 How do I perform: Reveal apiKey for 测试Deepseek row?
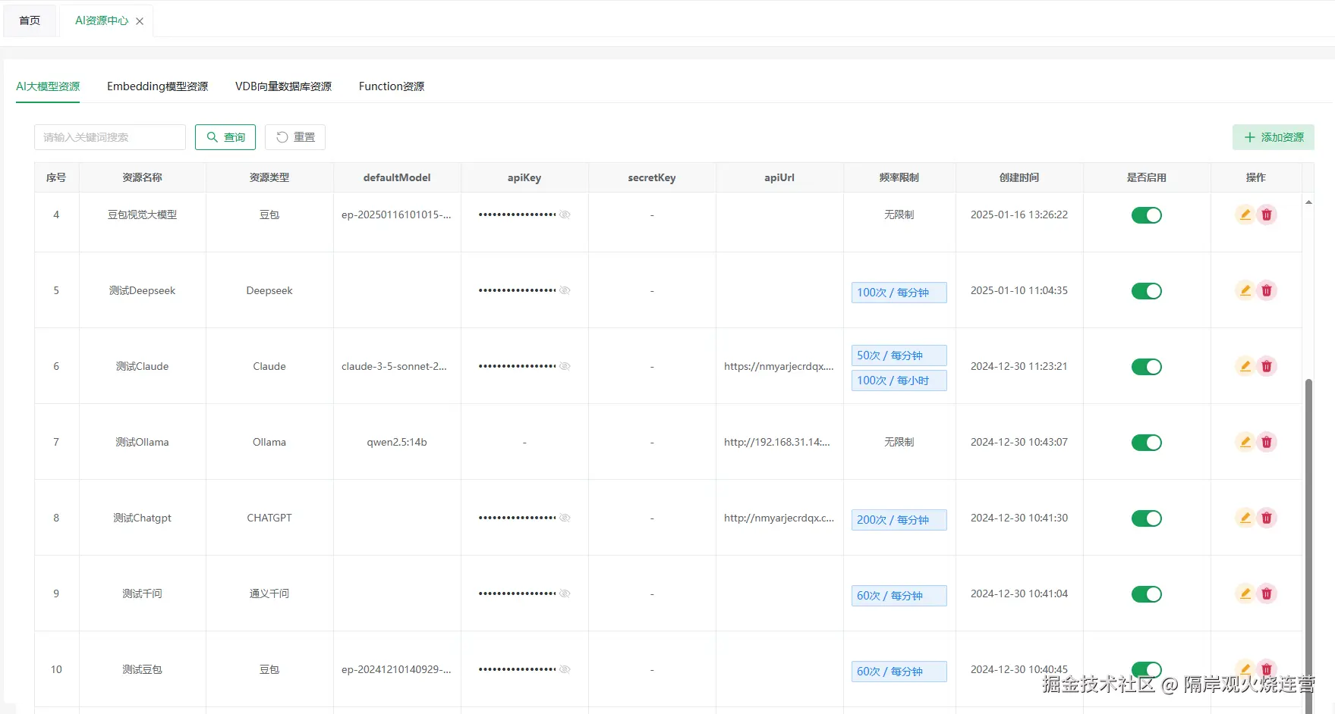point(565,290)
